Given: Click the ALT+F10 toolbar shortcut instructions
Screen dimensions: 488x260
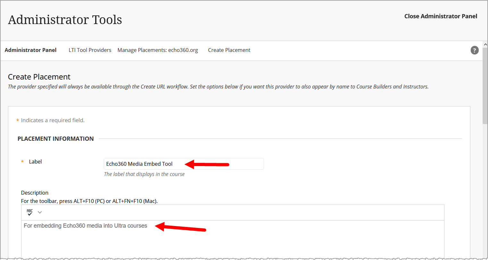Looking at the screenshot, I should click(x=89, y=201).
